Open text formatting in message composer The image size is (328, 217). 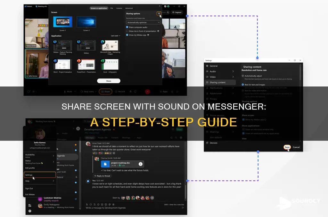[x=94, y=205]
